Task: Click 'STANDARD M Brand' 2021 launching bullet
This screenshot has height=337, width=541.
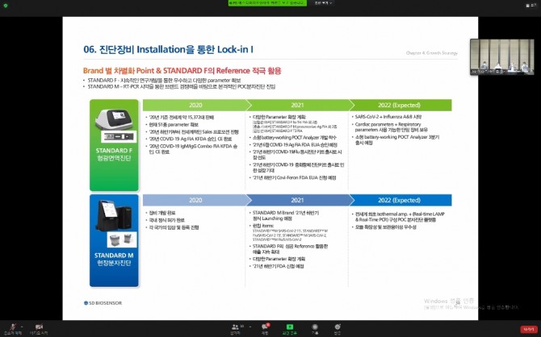Action: point(286,216)
